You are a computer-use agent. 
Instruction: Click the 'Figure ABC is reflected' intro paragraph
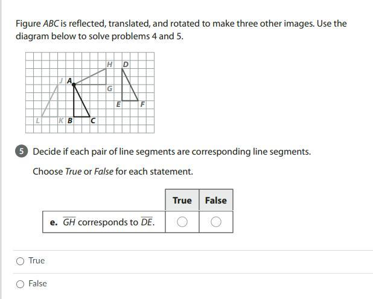pyautogui.click(x=181, y=30)
